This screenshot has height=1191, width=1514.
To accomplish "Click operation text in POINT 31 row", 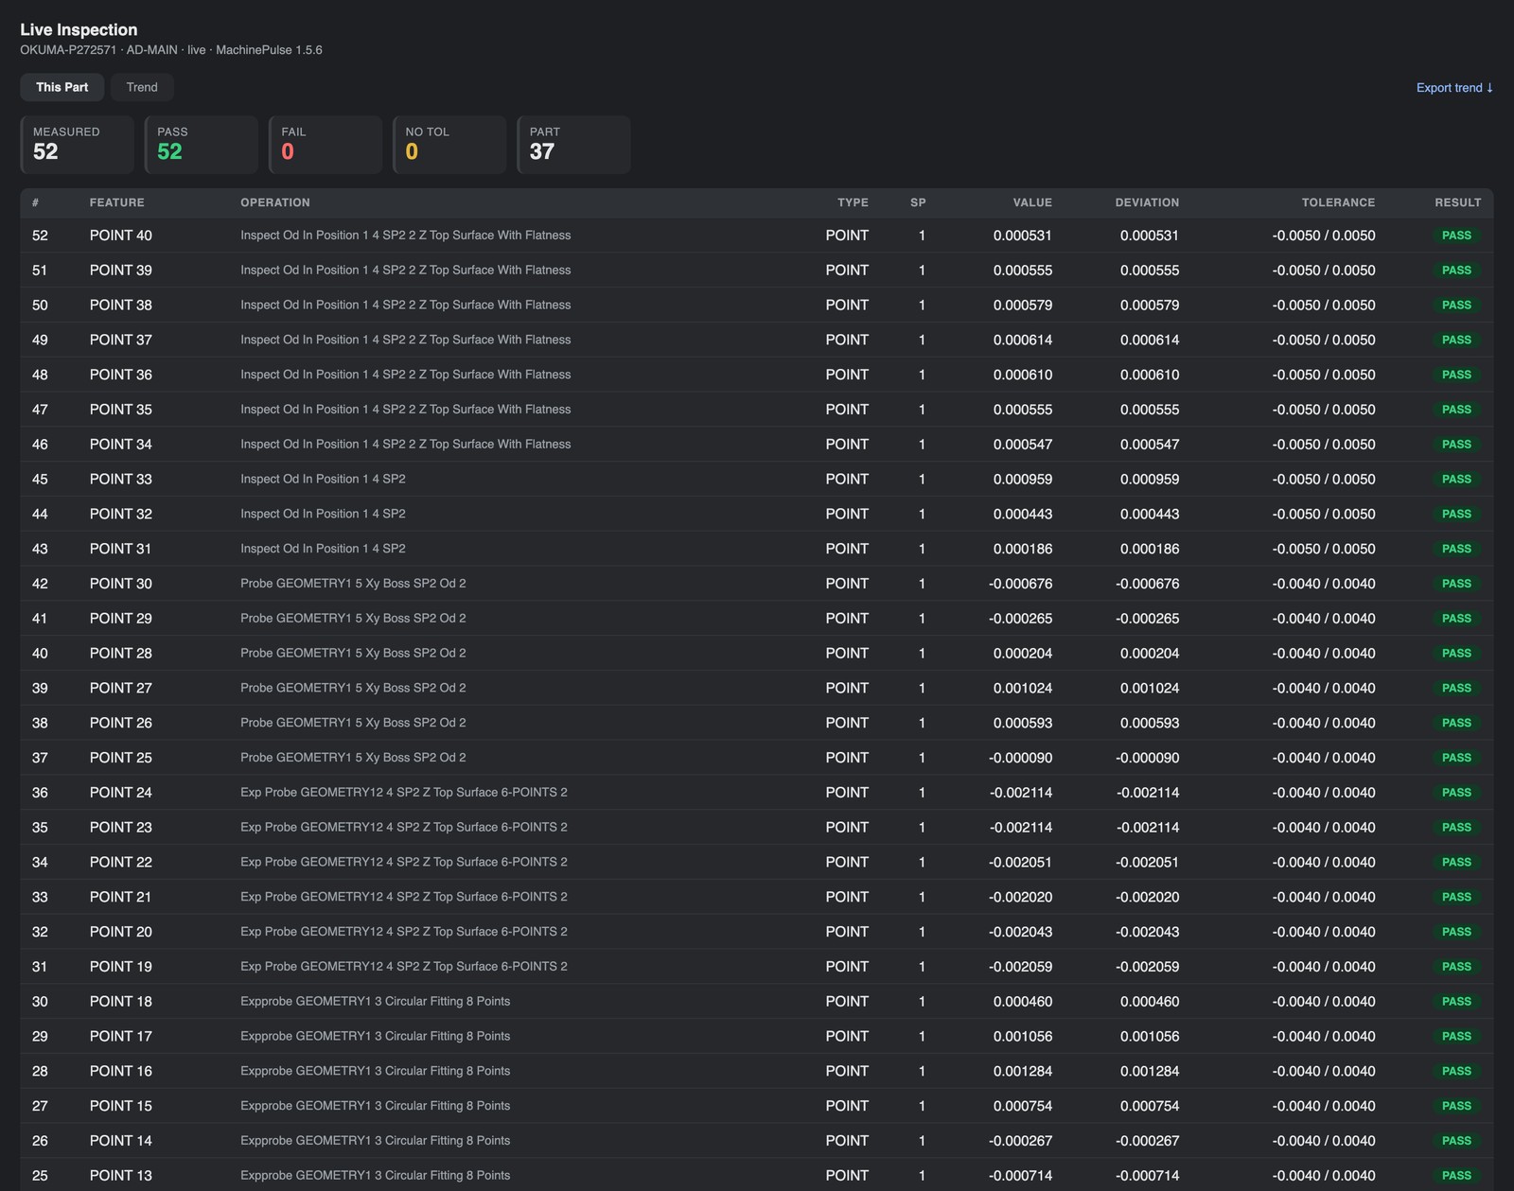I will [323, 549].
